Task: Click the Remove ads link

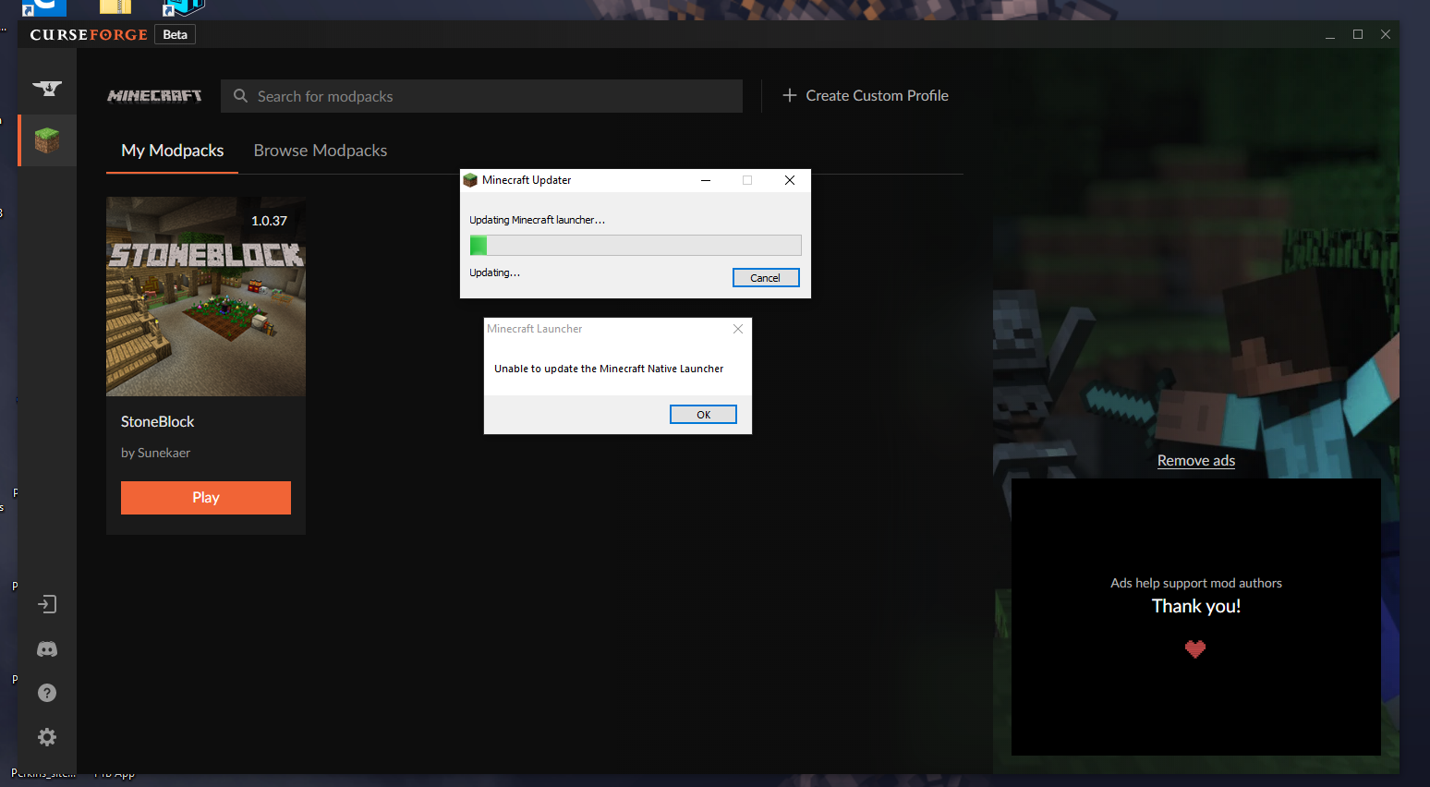Action: pos(1196,461)
